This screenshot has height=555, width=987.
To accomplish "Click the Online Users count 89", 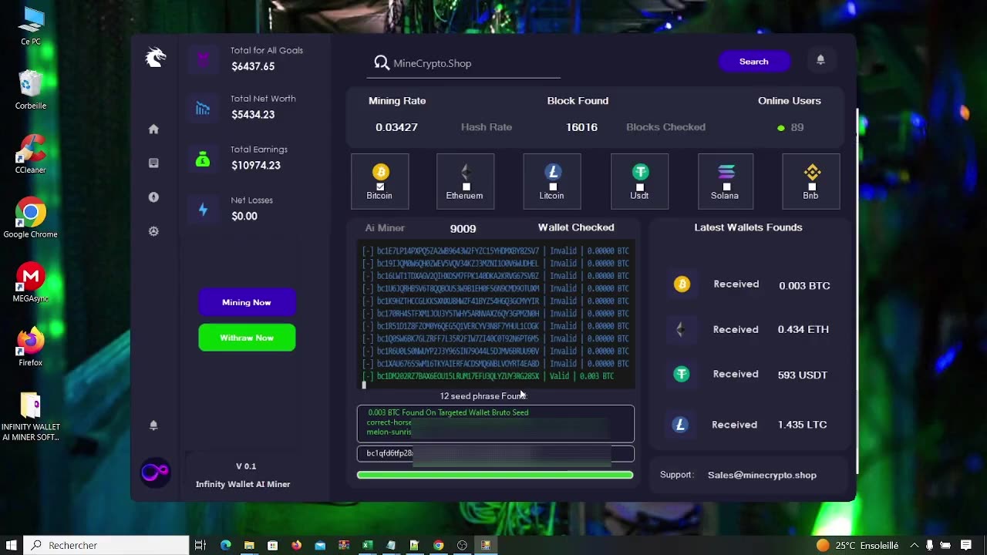I will 797,127.
